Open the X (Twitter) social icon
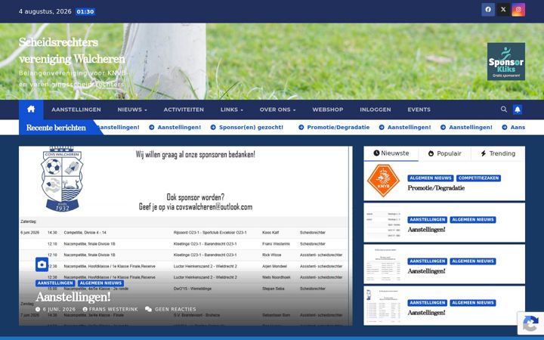 pyautogui.click(x=503, y=10)
